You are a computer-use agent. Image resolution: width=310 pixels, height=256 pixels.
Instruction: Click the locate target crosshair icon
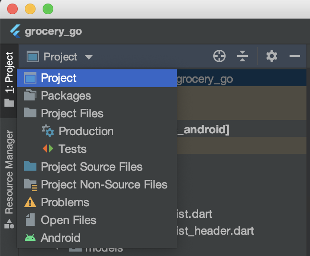click(219, 56)
